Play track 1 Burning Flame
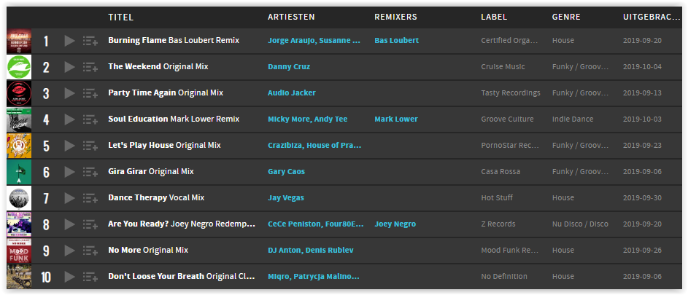The image size is (688, 295). (69, 41)
